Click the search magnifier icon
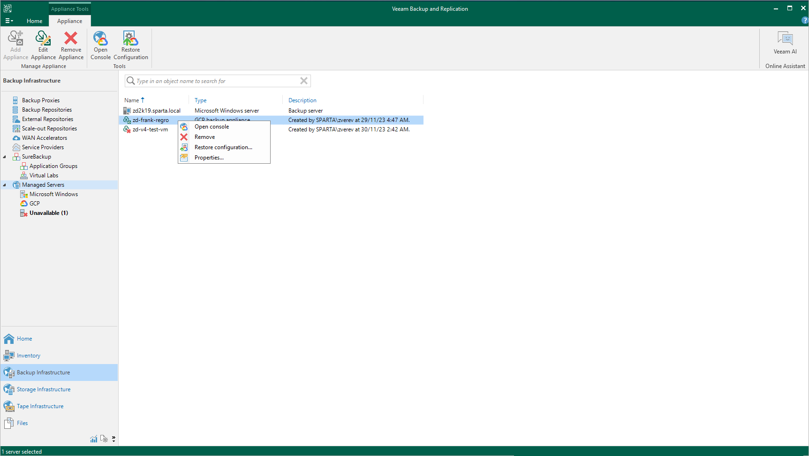 click(131, 81)
